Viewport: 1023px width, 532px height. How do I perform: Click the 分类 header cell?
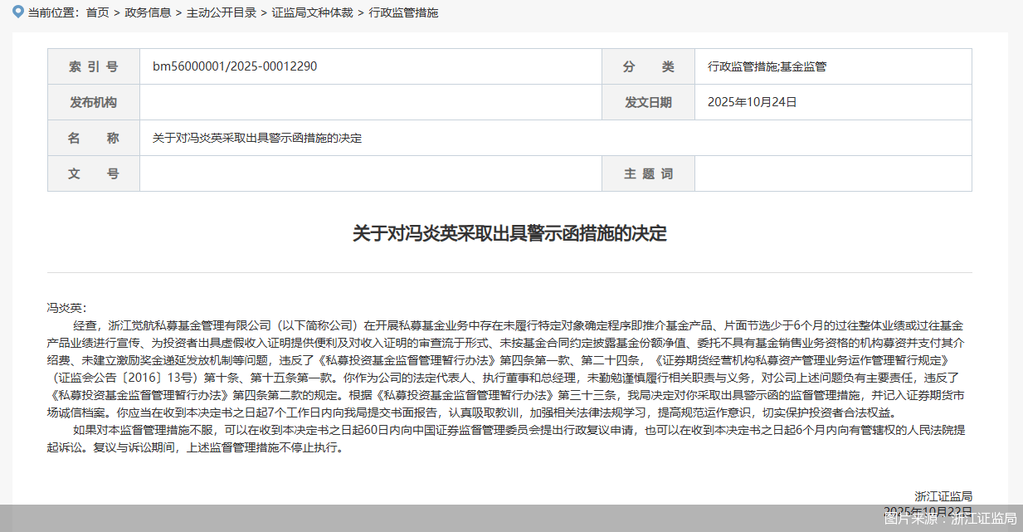(x=648, y=67)
